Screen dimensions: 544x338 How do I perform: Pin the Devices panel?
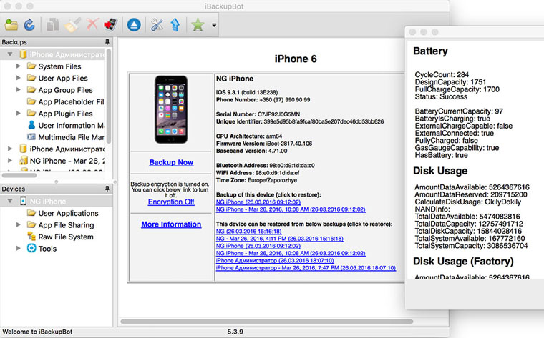coord(107,189)
